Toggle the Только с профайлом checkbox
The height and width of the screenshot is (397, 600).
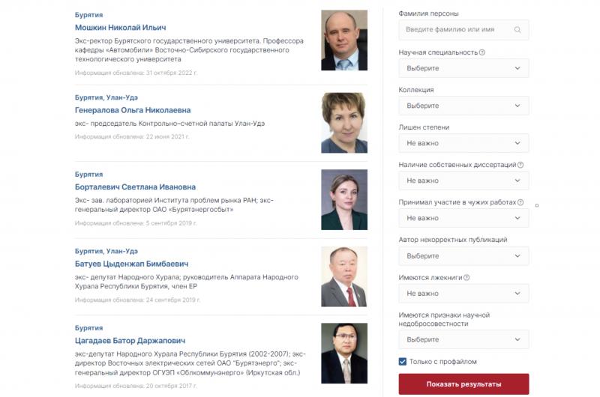click(x=403, y=362)
